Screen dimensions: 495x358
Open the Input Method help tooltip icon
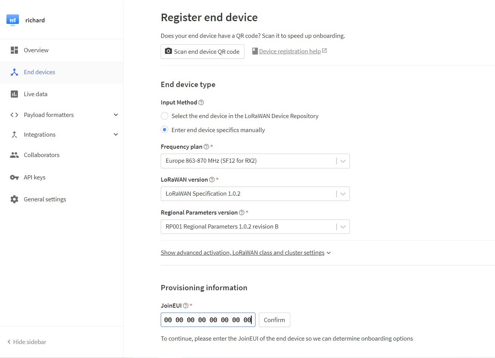[x=201, y=103]
